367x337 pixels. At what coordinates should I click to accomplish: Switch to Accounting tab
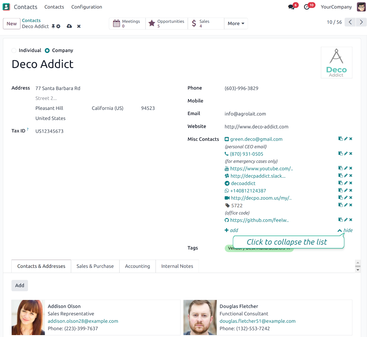click(x=137, y=266)
